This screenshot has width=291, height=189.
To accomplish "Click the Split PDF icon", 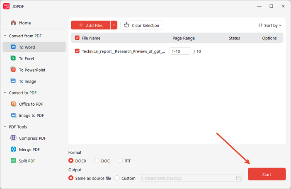I will [x=13, y=160].
